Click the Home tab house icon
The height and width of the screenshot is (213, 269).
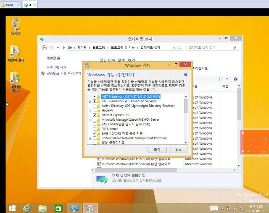coord(3,5)
